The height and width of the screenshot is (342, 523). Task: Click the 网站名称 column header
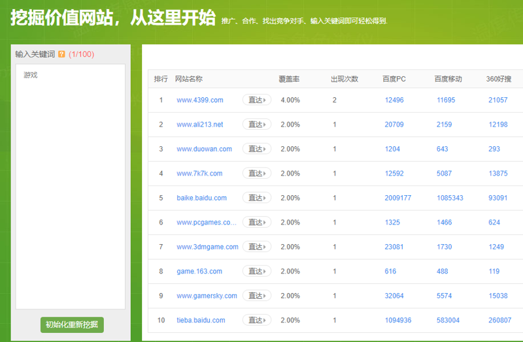click(x=189, y=79)
